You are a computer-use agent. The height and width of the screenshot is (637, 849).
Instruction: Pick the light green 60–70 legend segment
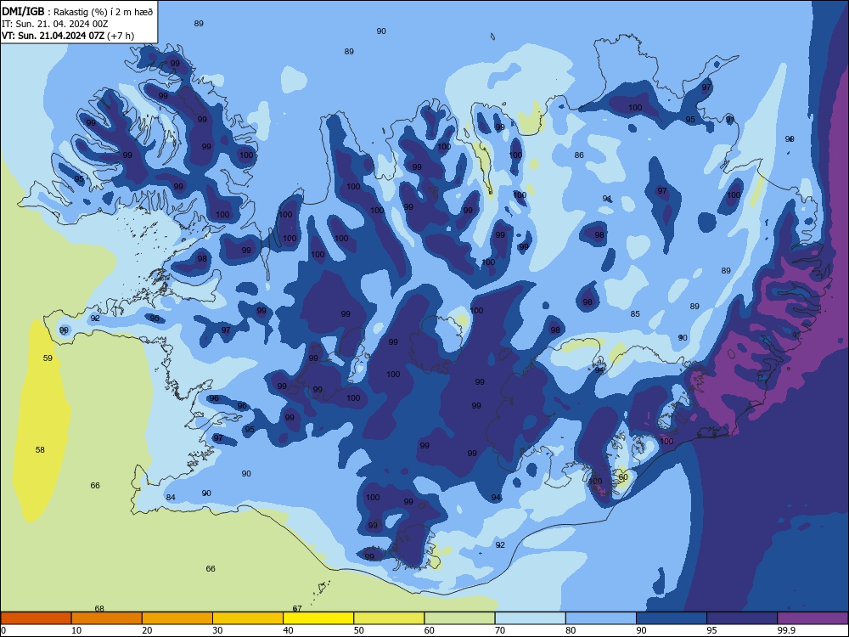click(x=459, y=618)
